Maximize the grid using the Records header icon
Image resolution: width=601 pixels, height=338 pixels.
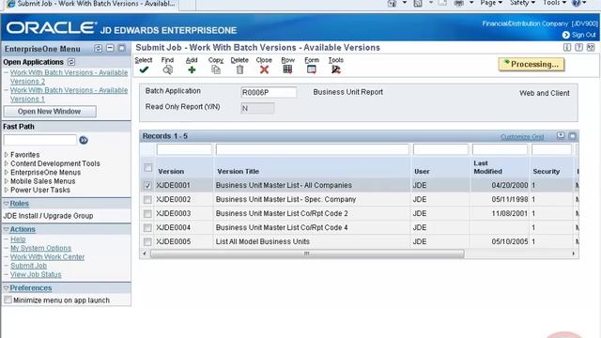click(572, 135)
